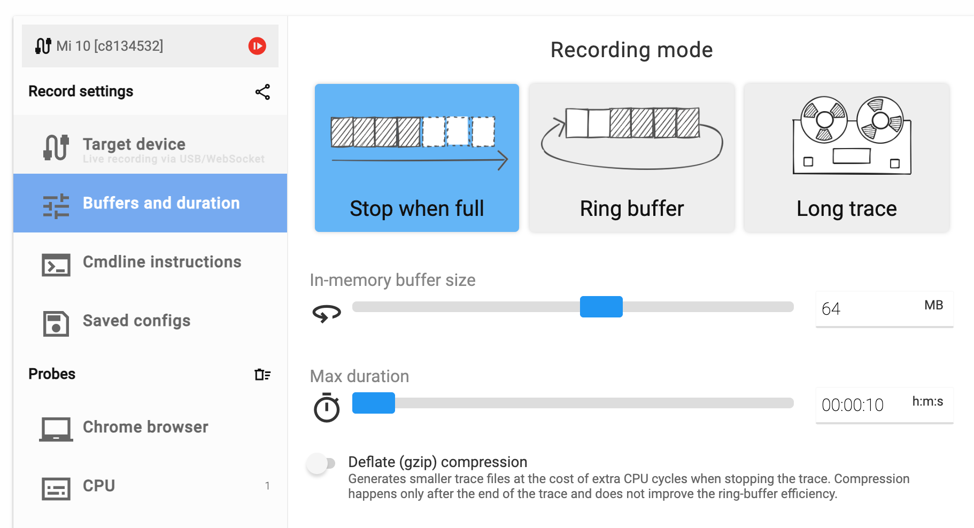974x528 pixels.
Task: Click the Saved configs floppy disk icon
Action: [x=56, y=323]
